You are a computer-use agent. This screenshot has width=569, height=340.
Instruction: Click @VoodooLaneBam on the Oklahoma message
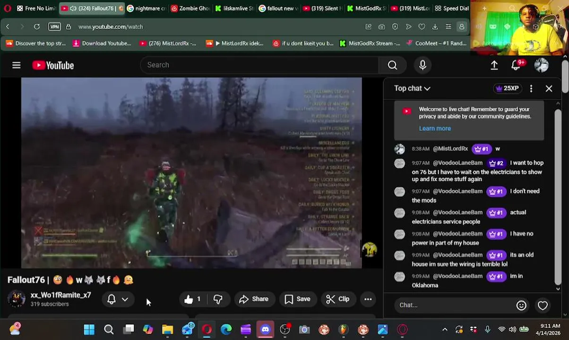click(x=457, y=276)
